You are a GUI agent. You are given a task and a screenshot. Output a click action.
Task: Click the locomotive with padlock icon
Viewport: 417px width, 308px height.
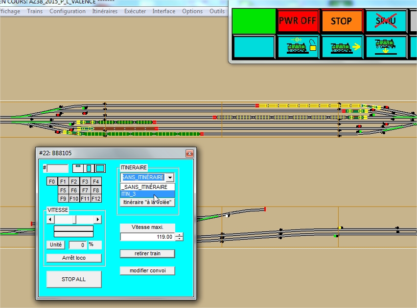[x=298, y=47]
